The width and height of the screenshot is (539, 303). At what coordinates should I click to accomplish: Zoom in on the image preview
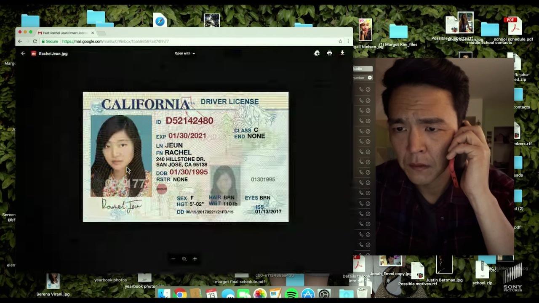pyautogui.click(x=195, y=259)
